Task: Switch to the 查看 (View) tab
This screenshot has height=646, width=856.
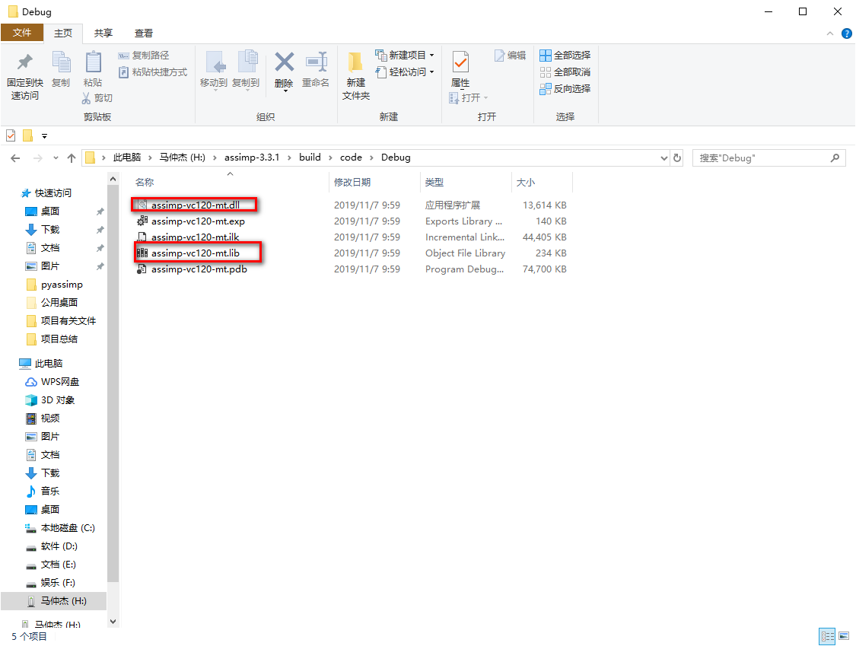Action: coord(144,33)
